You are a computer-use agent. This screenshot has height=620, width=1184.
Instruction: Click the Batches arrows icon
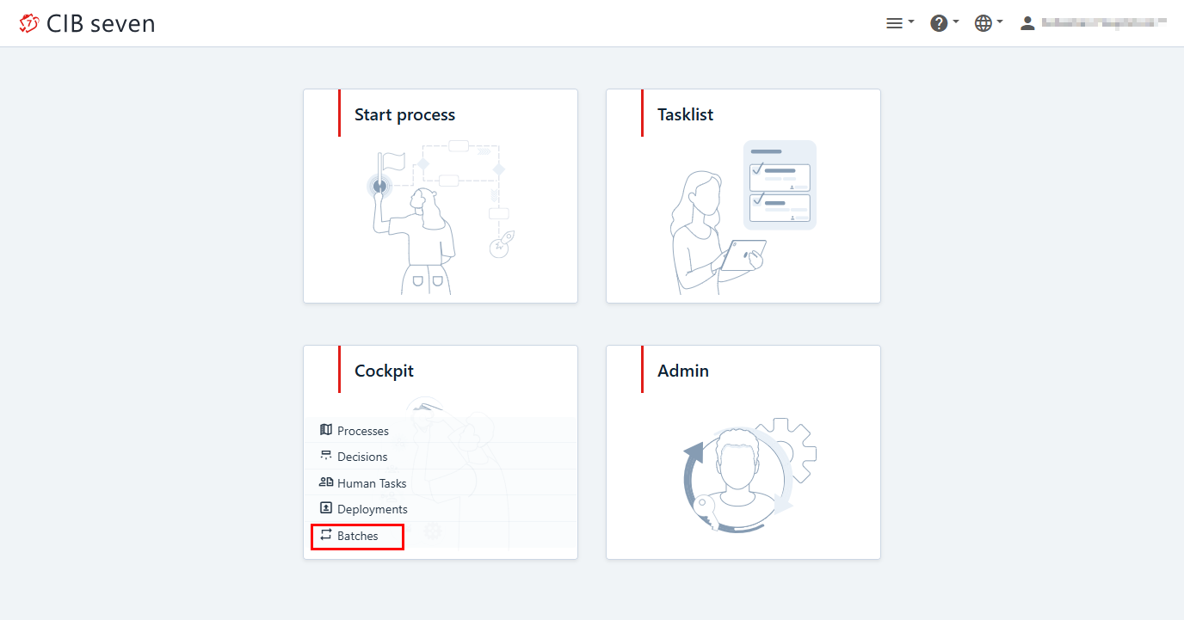(x=325, y=535)
